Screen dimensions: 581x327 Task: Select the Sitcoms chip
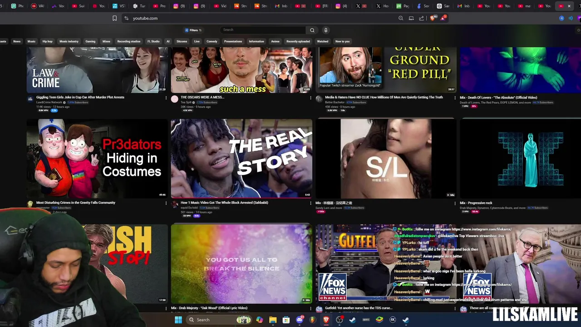[182, 41]
